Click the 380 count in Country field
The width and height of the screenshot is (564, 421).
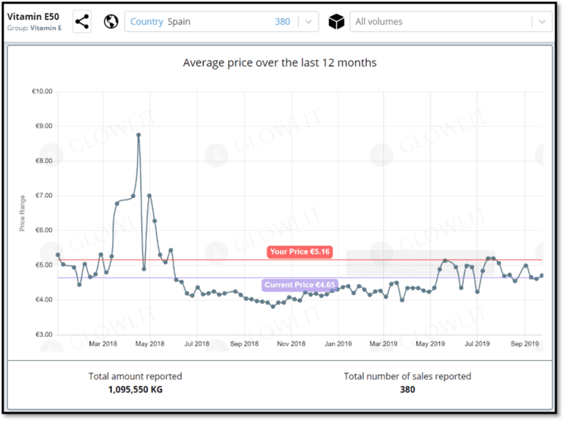pos(282,21)
